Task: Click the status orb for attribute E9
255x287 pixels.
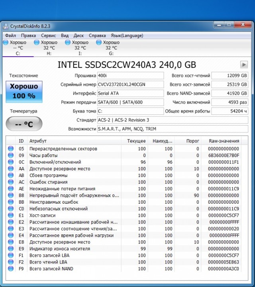Action: tap(11, 249)
